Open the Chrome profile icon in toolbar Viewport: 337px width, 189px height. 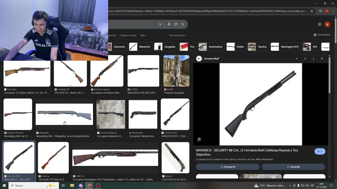pos(327,11)
